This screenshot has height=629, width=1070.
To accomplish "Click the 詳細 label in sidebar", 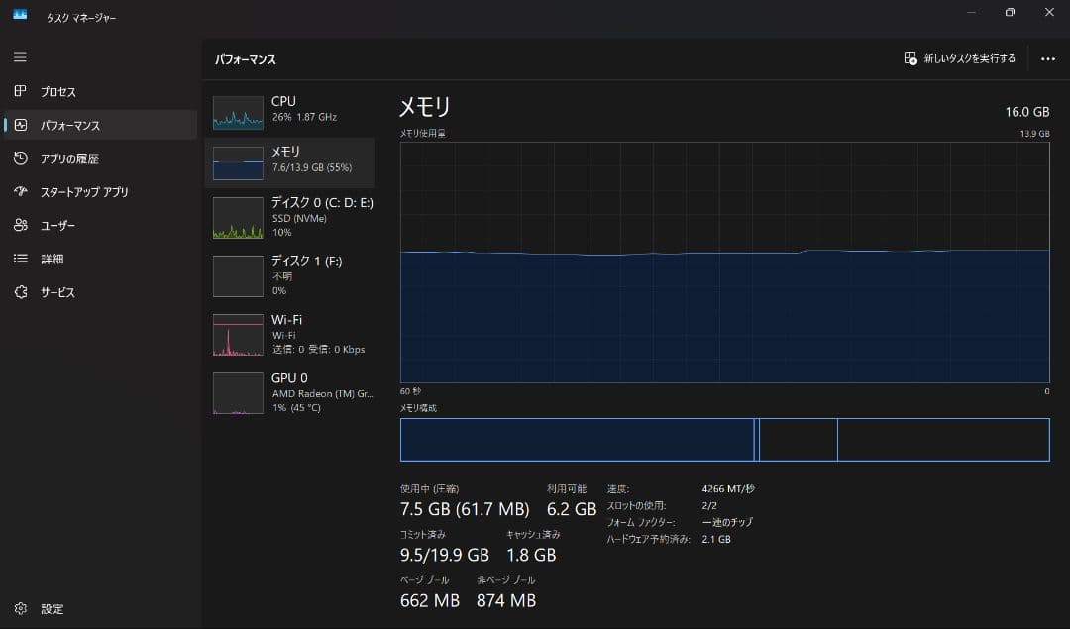I will [52, 260].
